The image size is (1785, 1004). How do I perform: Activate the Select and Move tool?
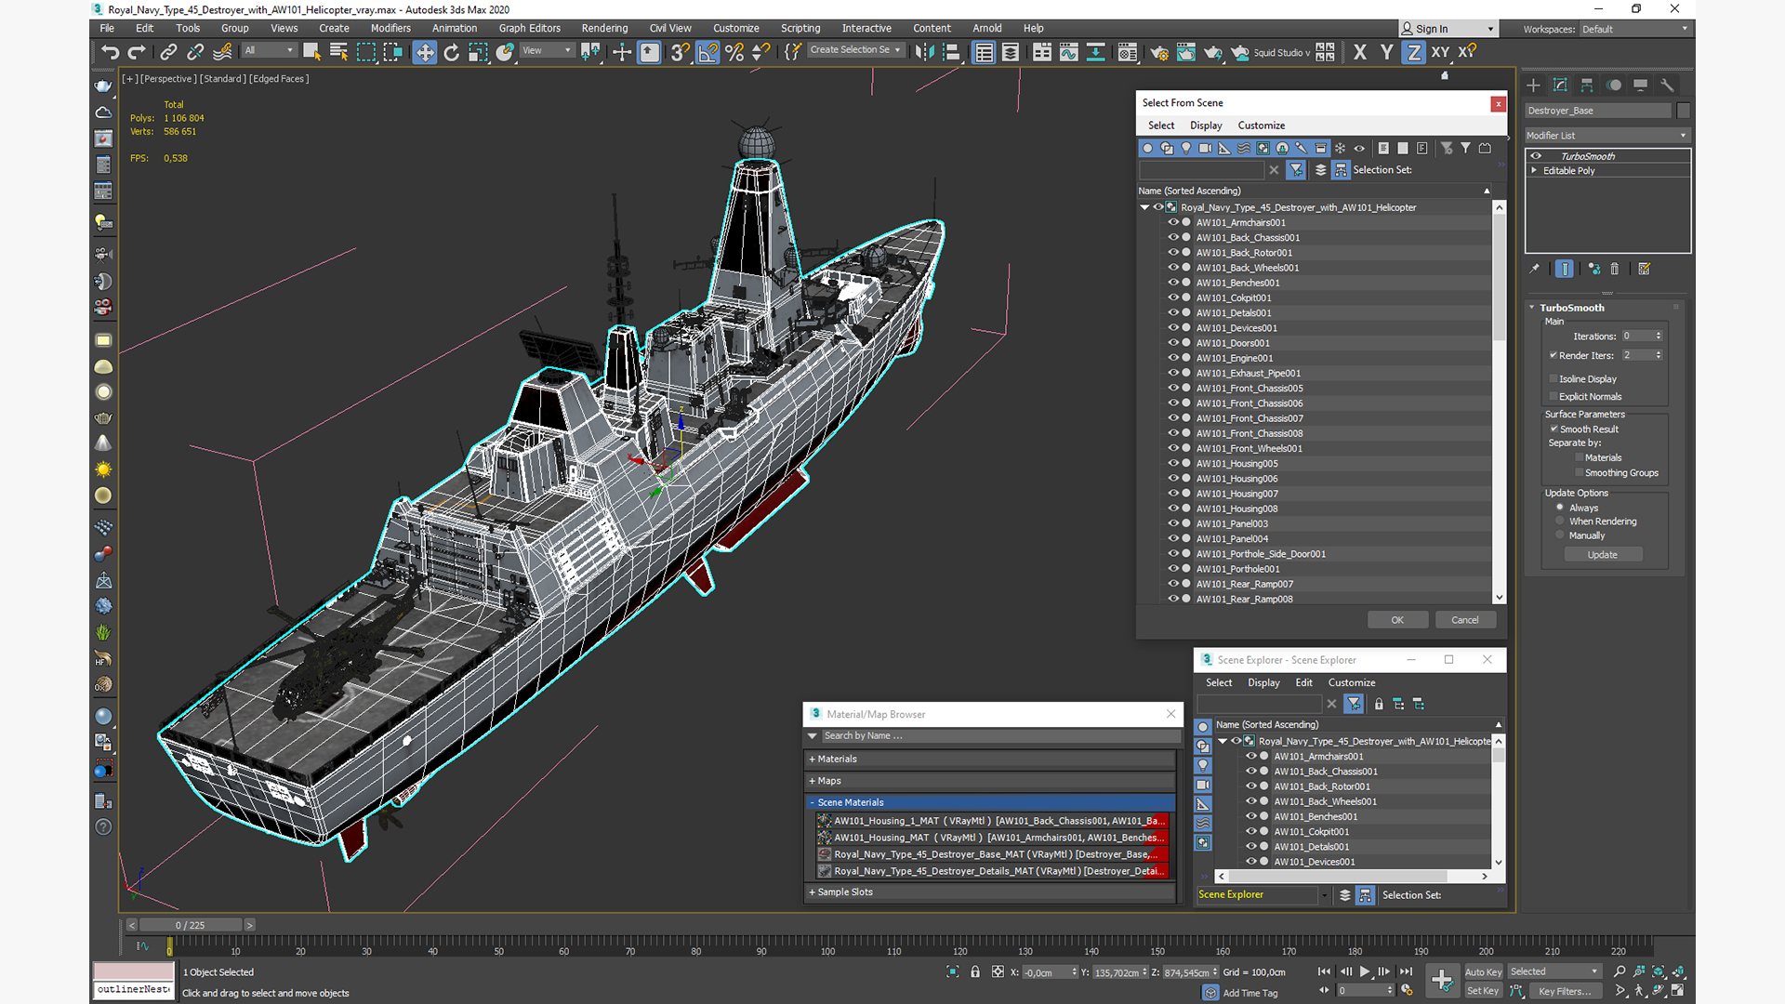[425, 52]
